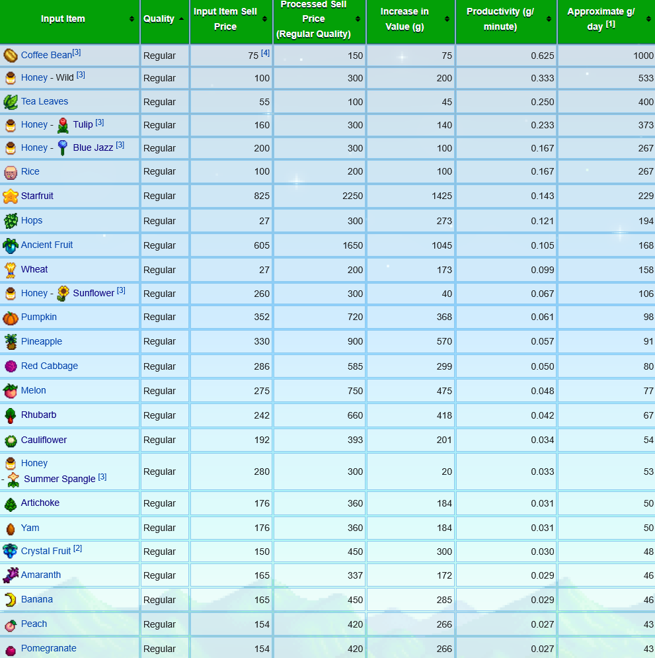Sort by Productivity (g/minute) column
The image size is (655, 658).
(549, 19)
